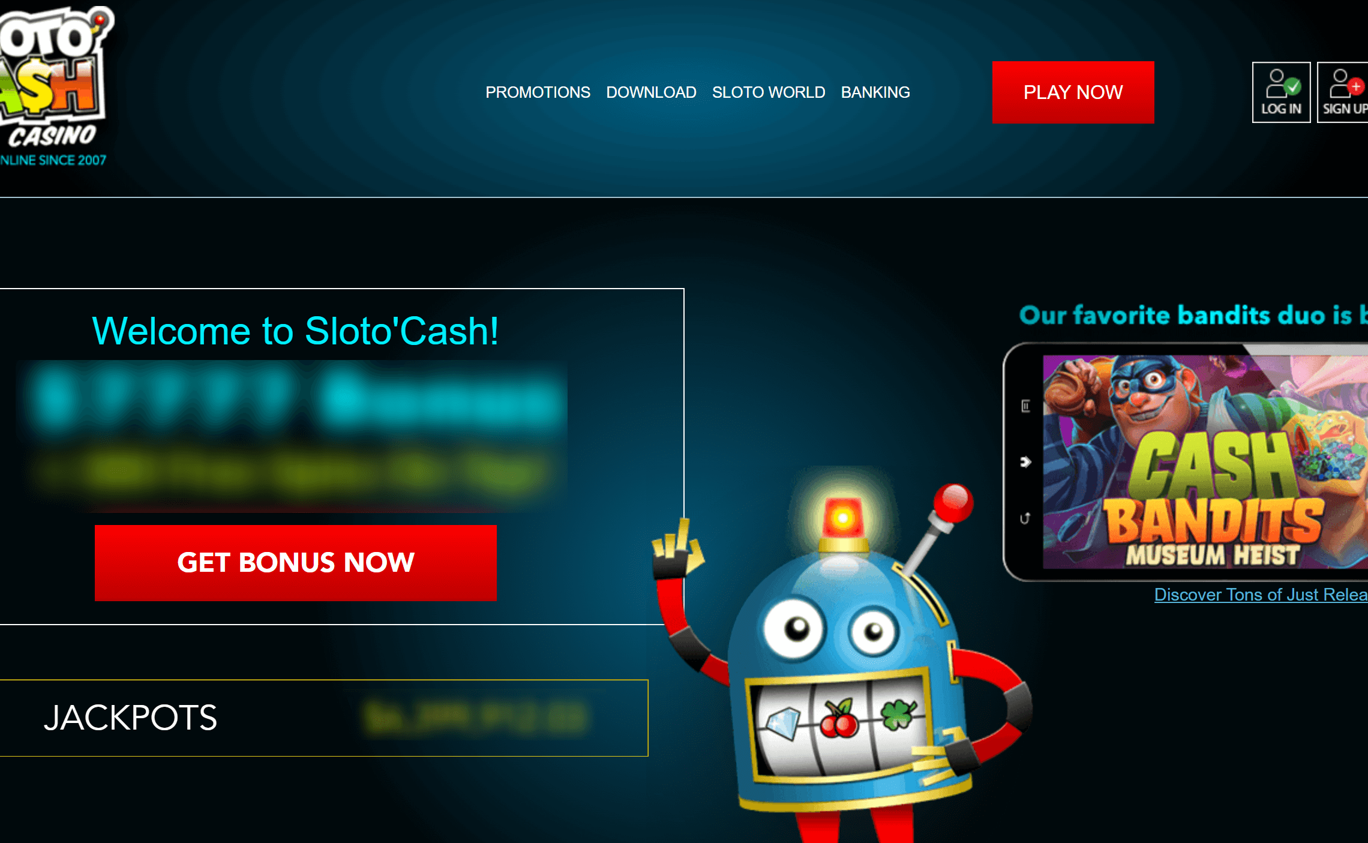Go to SLOTO WORLD page
The height and width of the screenshot is (843, 1368).
pyautogui.click(x=769, y=92)
